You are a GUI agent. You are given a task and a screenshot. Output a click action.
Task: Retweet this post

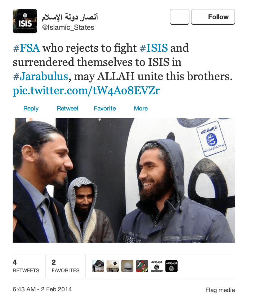(68, 108)
